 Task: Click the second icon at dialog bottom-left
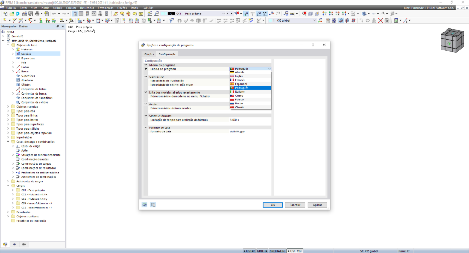[153, 205]
